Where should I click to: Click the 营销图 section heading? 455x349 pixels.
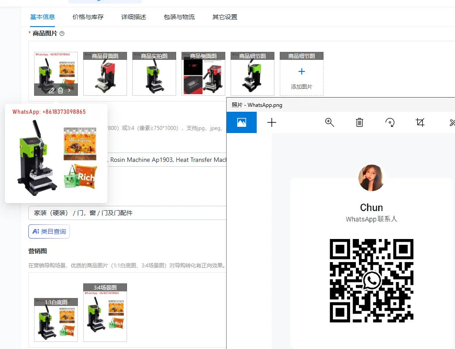38,251
